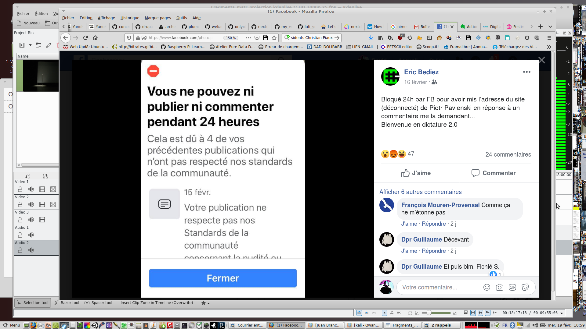Open the GIF picker in the comment box
This screenshot has width=586, height=329.
point(512,287)
